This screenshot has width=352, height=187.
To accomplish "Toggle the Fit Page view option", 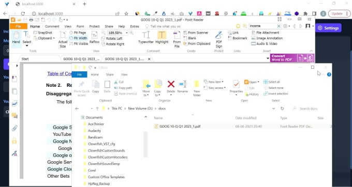I will (x=78, y=33).
